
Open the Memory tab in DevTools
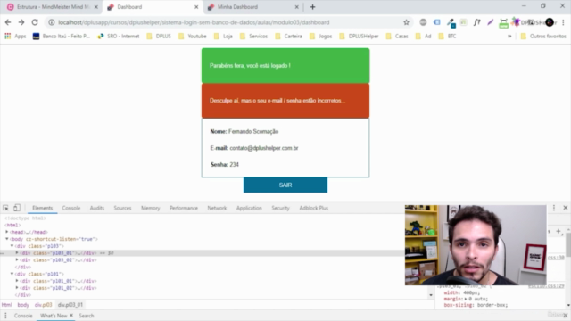pyautogui.click(x=151, y=208)
